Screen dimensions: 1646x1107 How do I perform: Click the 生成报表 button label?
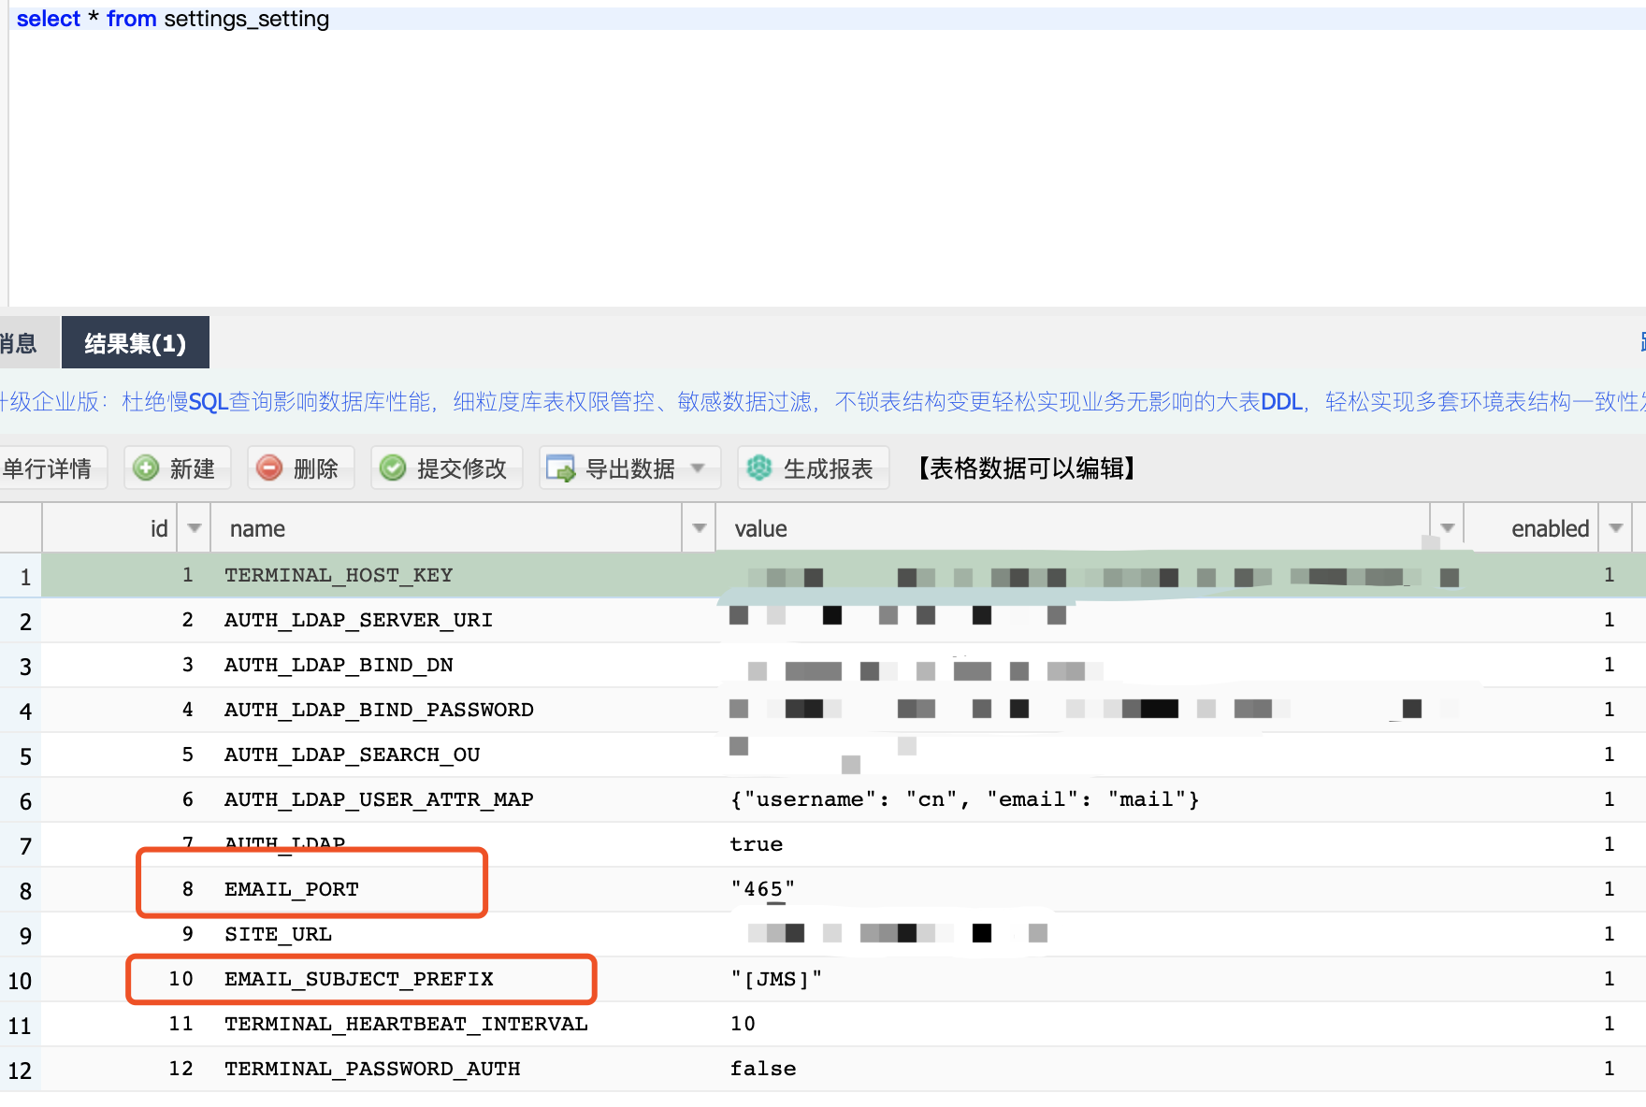[829, 468]
